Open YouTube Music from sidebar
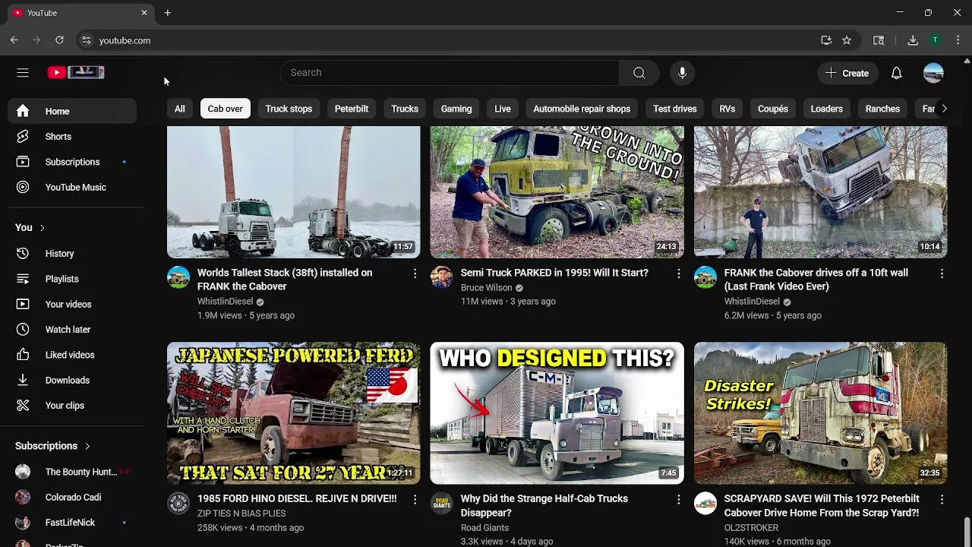972x547 pixels. (72, 187)
